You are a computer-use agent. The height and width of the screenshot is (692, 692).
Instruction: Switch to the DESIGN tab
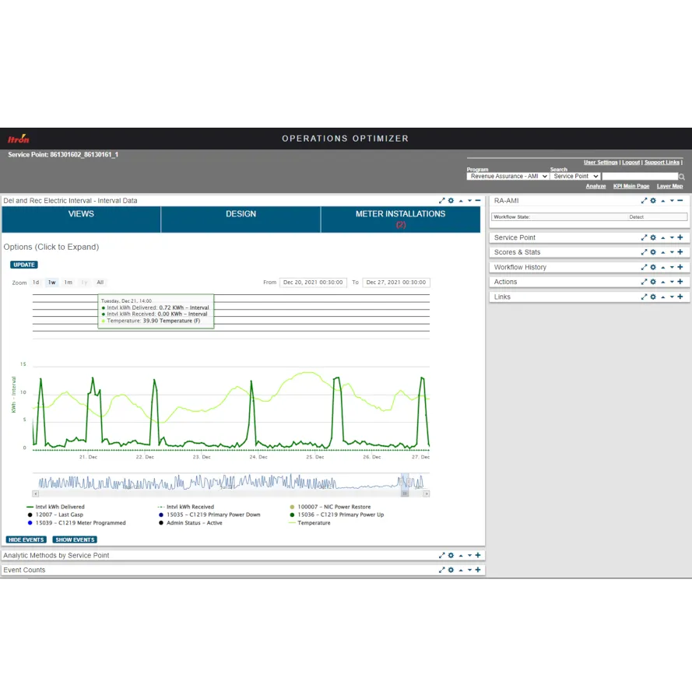(x=241, y=213)
